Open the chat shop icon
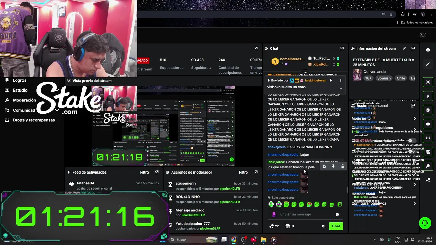 point(287,226)
